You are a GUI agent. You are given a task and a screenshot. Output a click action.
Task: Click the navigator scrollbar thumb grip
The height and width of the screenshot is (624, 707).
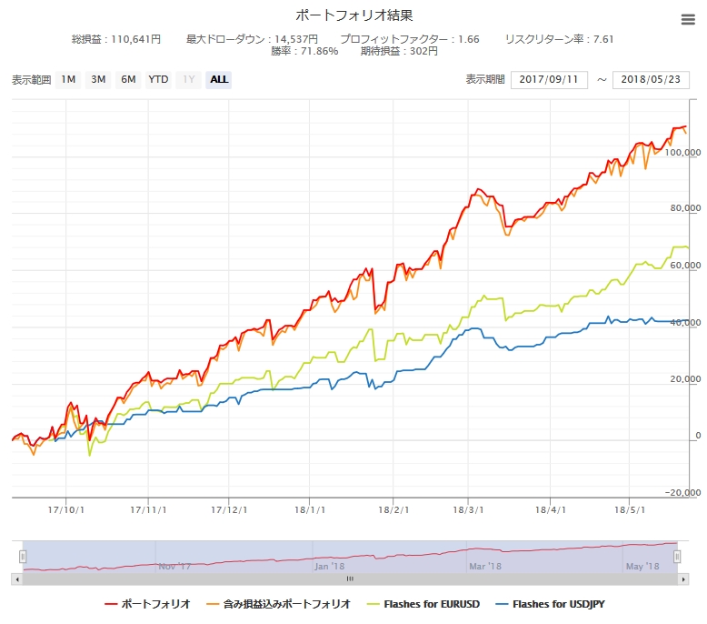(350, 579)
